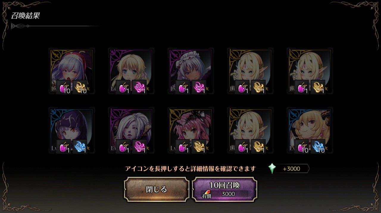Click the 閉じる close button
381x213 pixels.
click(x=156, y=189)
